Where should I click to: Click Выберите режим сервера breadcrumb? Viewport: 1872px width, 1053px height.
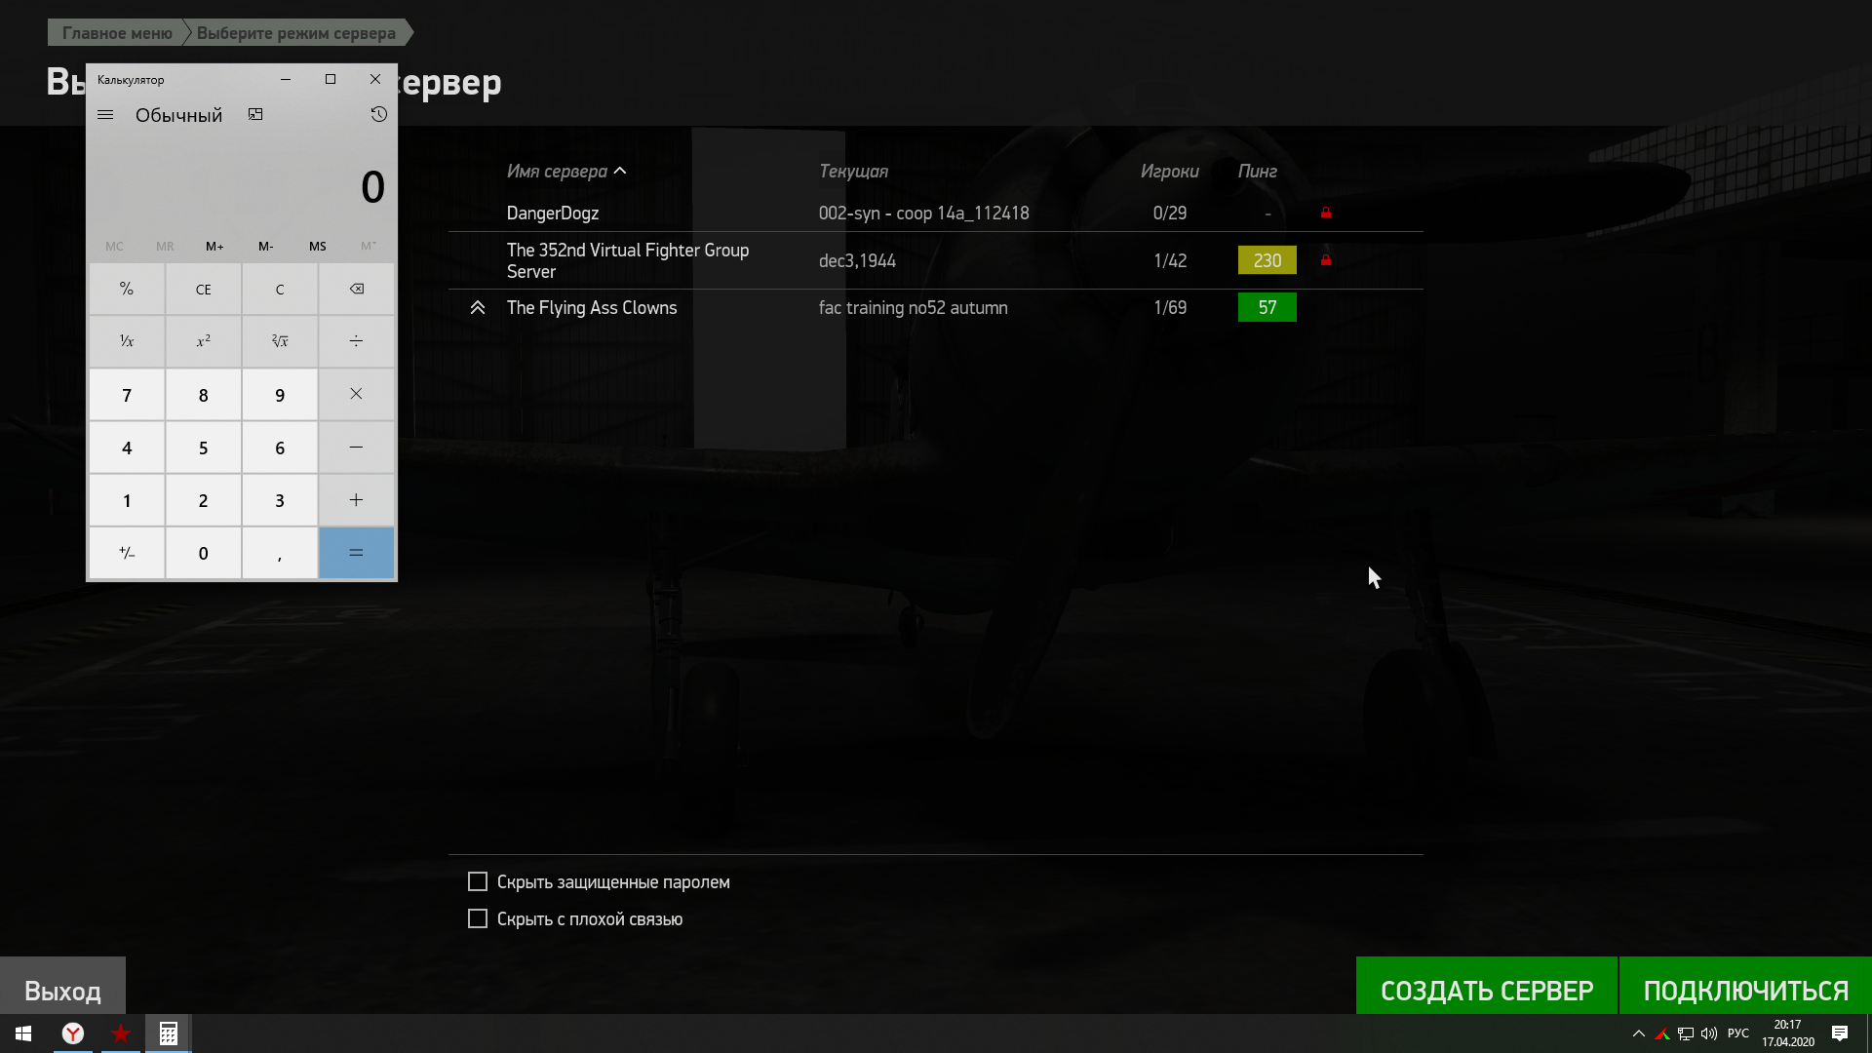pyautogui.click(x=296, y=33)
